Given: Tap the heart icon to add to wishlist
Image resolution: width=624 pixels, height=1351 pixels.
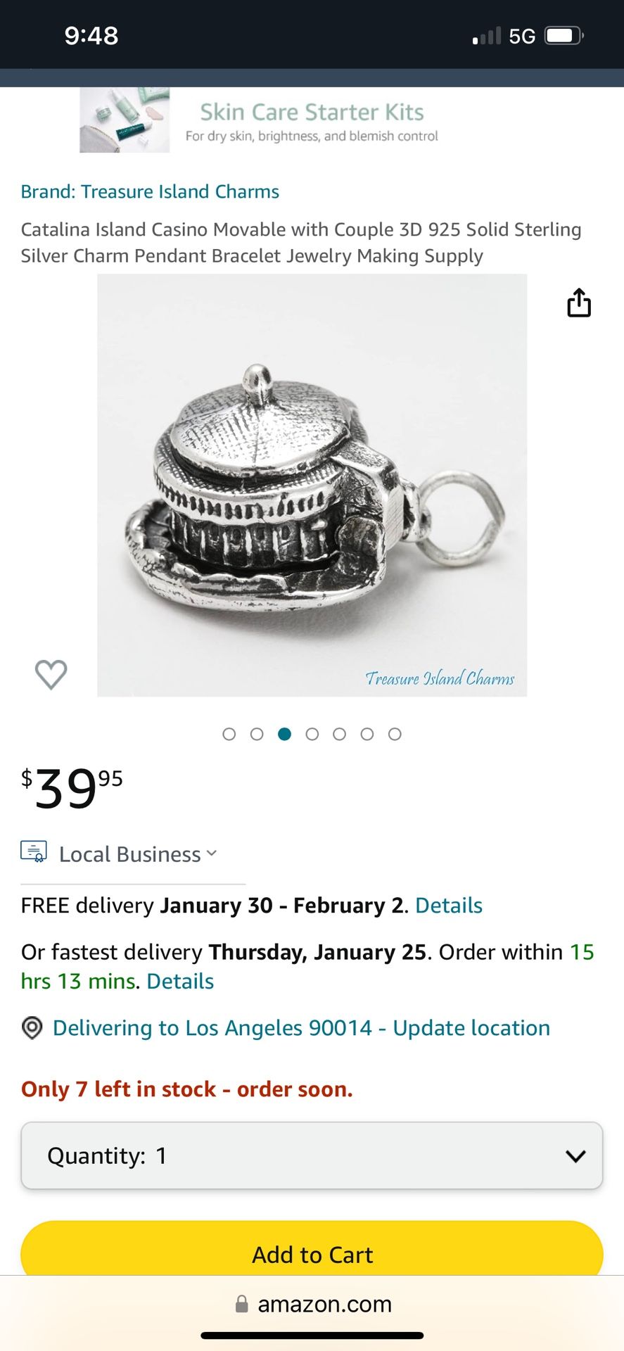Looking at the screenshot, I should pos(51,674).
